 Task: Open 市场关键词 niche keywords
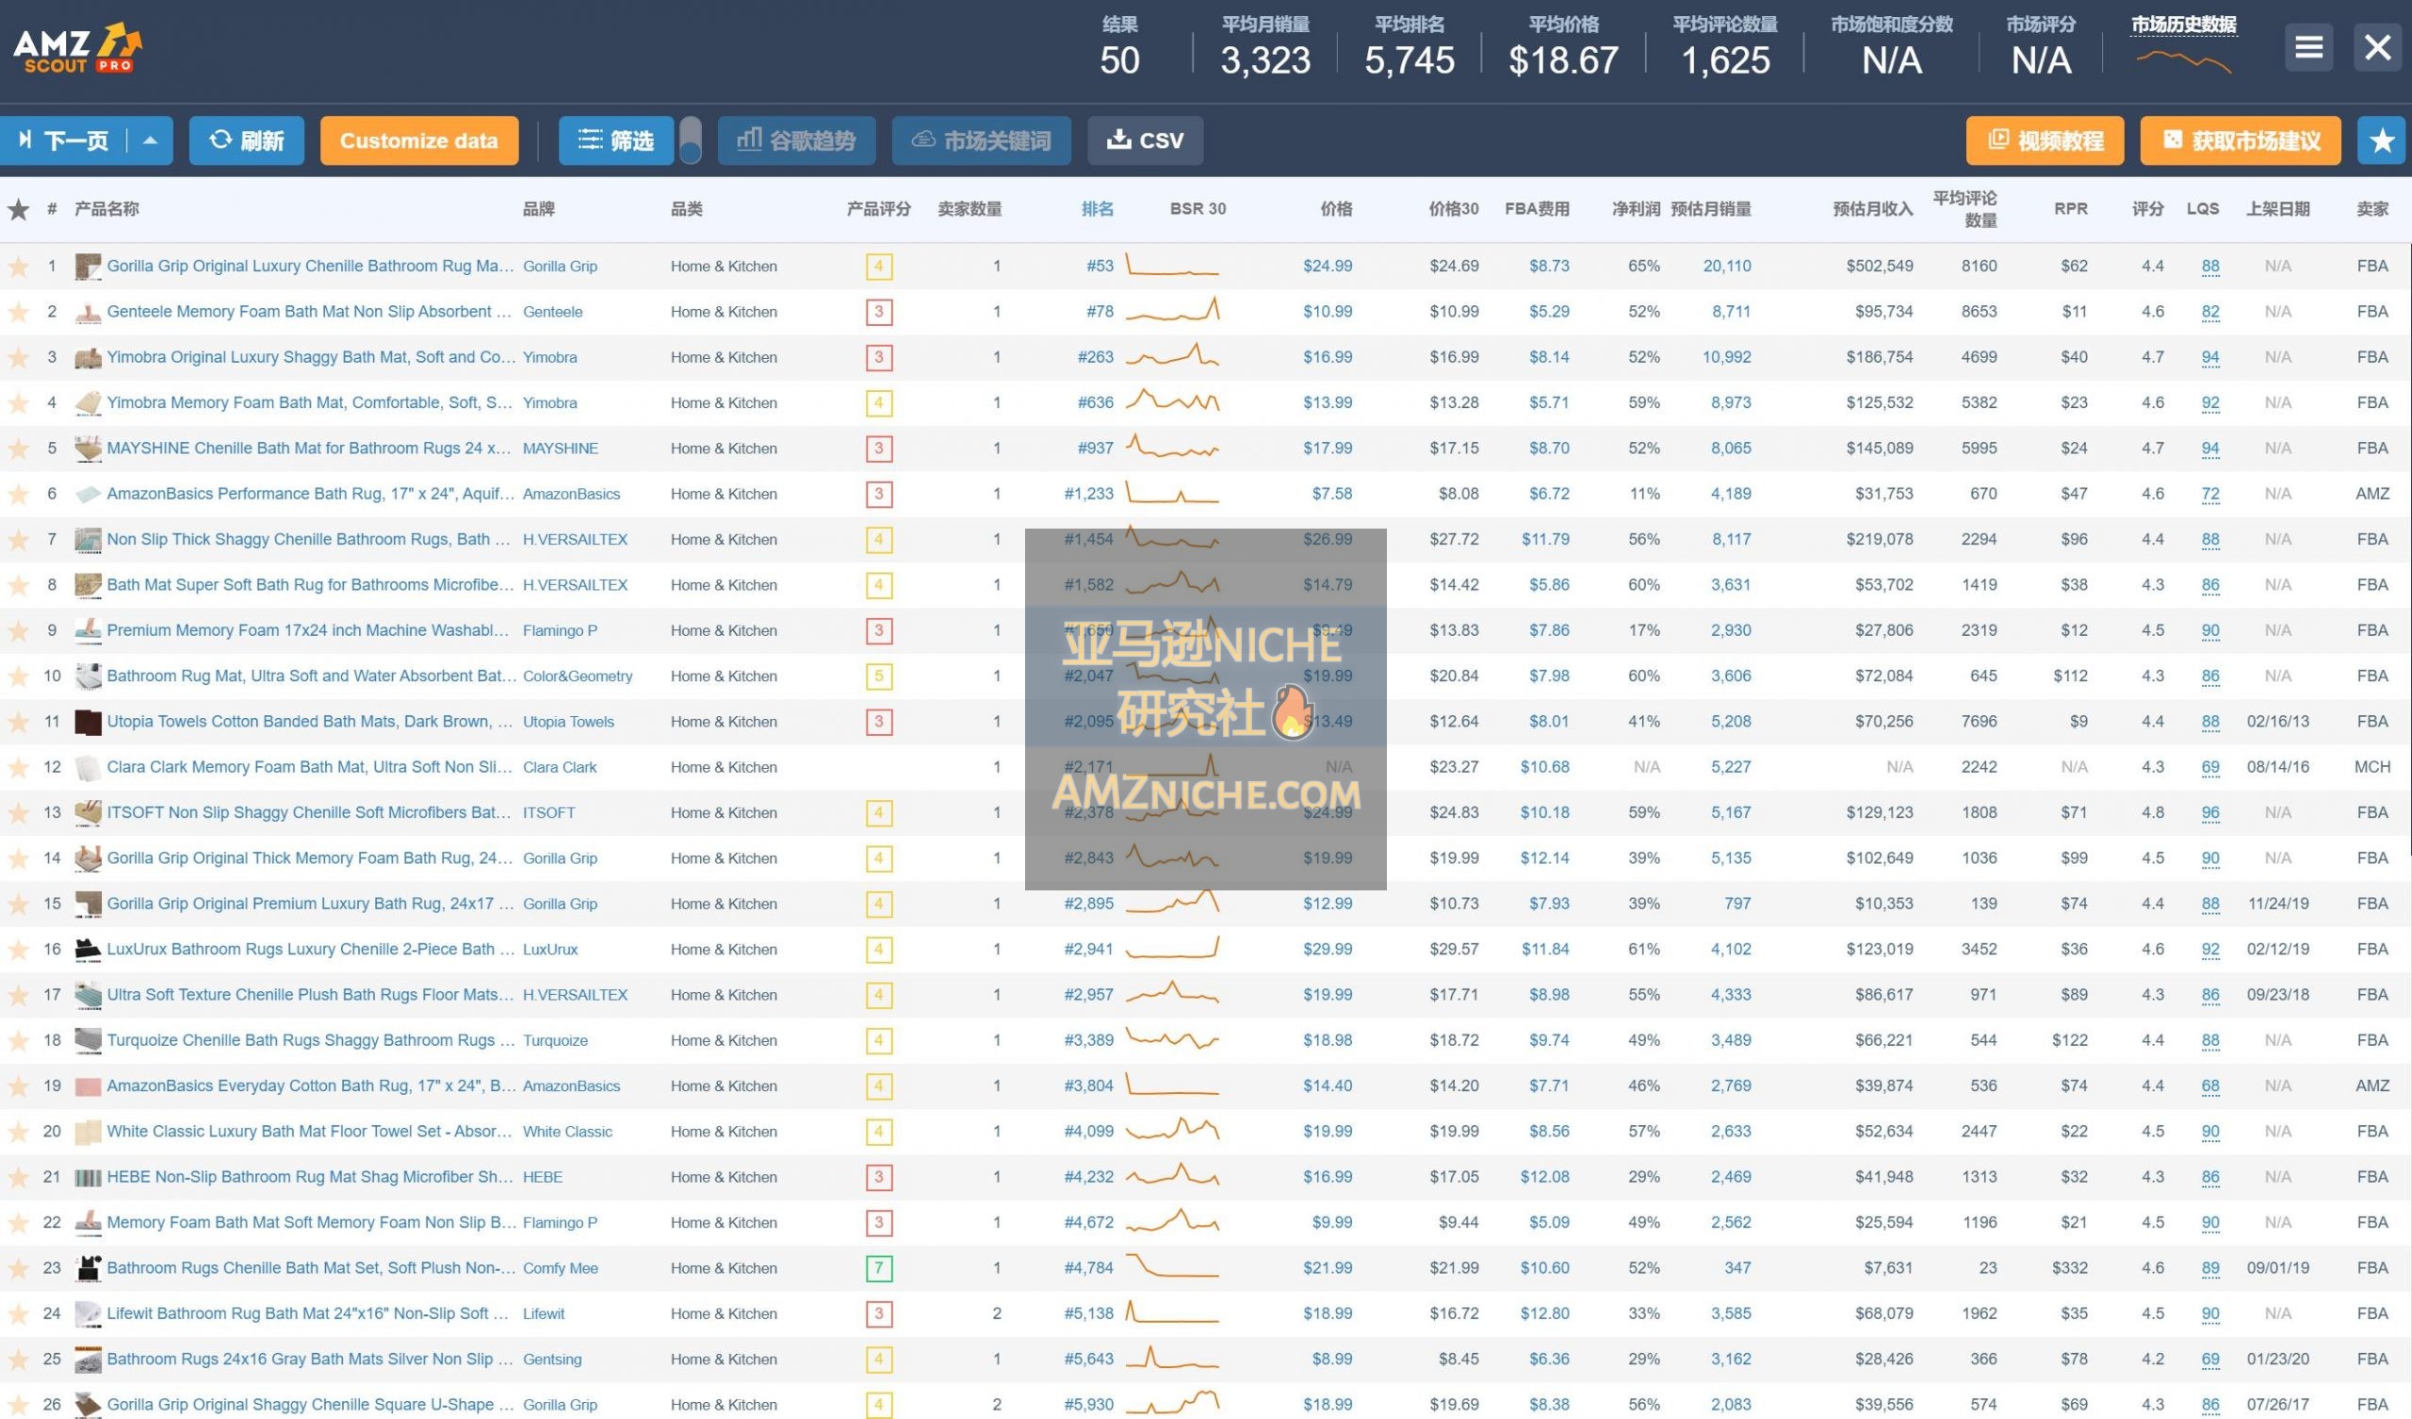[981, 140]
